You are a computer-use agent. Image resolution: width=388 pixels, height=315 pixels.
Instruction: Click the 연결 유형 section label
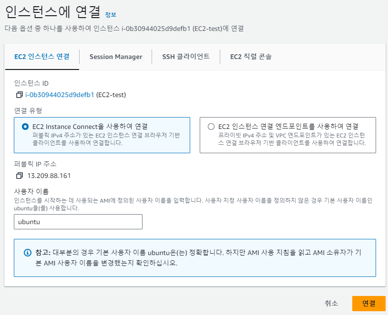coord(28,110)
